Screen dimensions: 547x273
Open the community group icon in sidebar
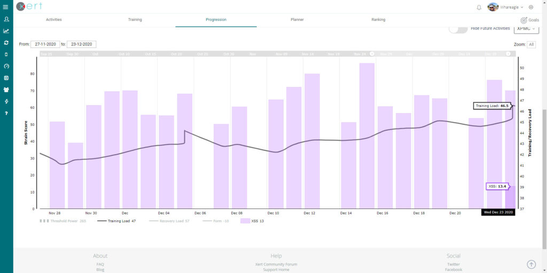[6, 90]
